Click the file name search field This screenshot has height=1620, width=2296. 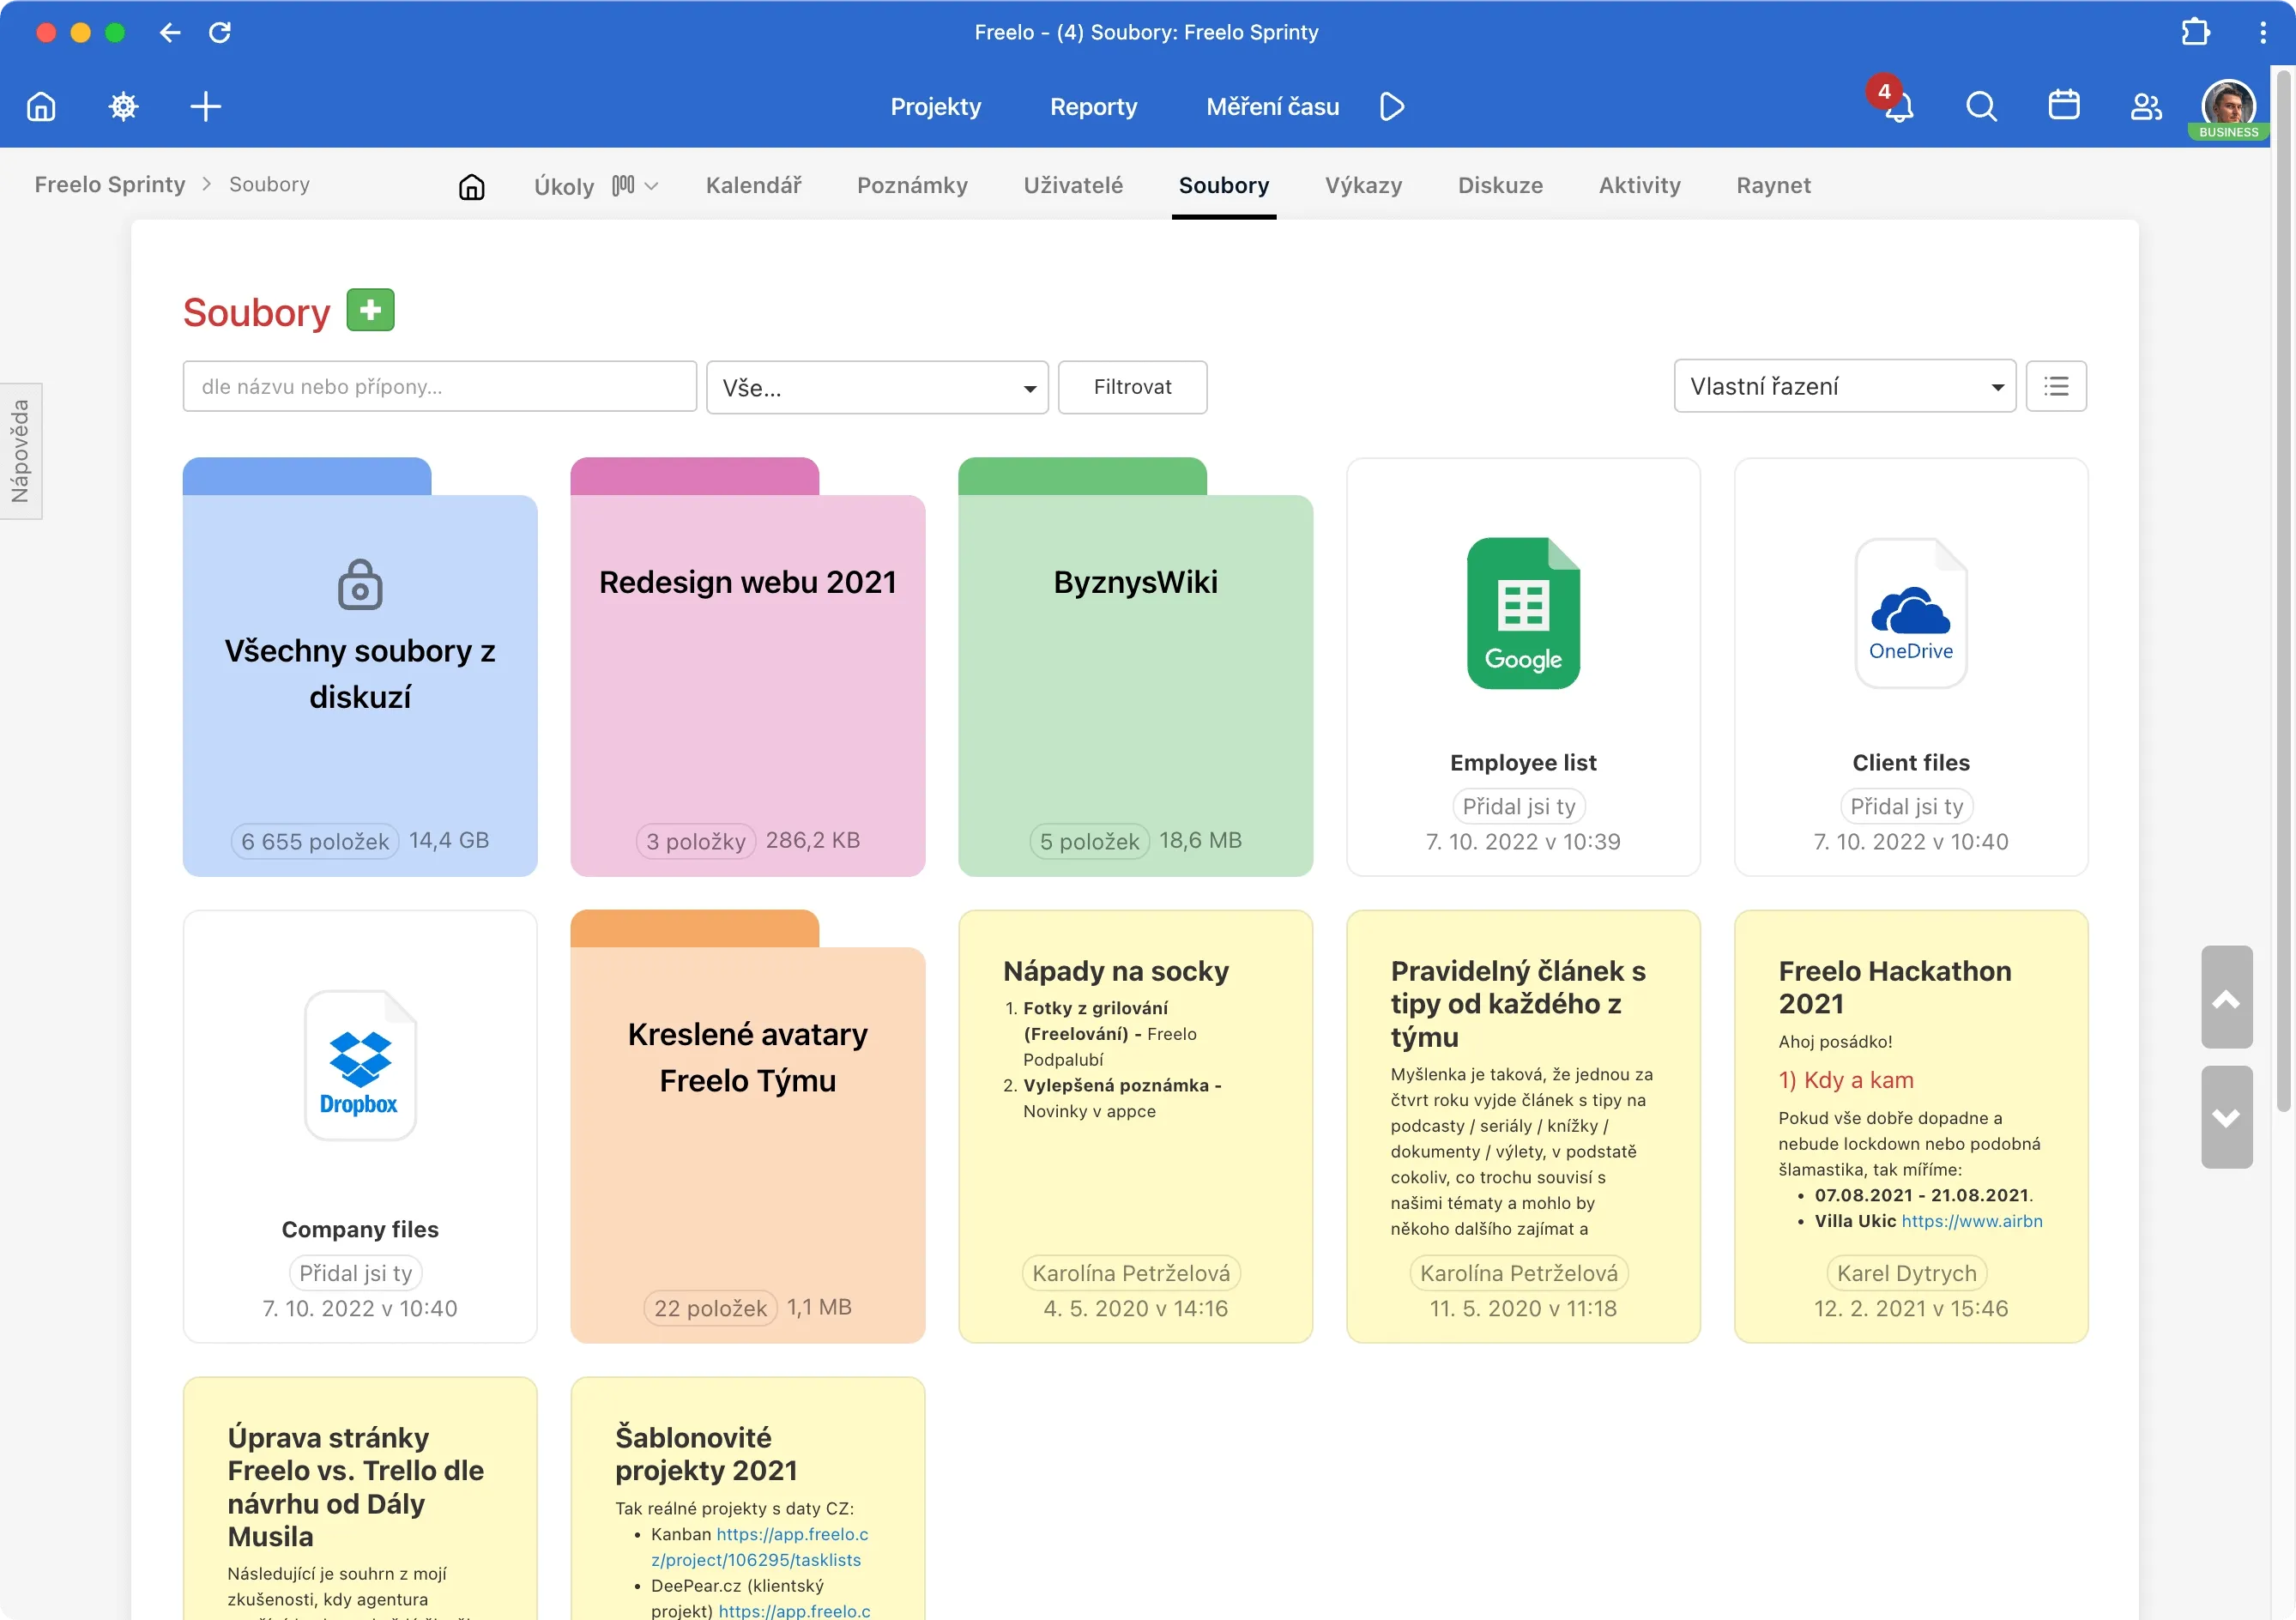[x=439, y=386]
